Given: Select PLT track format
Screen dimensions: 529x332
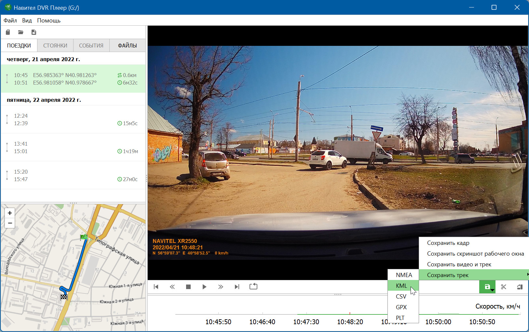Looking at the screenshot, I should [x=403, y=318].
